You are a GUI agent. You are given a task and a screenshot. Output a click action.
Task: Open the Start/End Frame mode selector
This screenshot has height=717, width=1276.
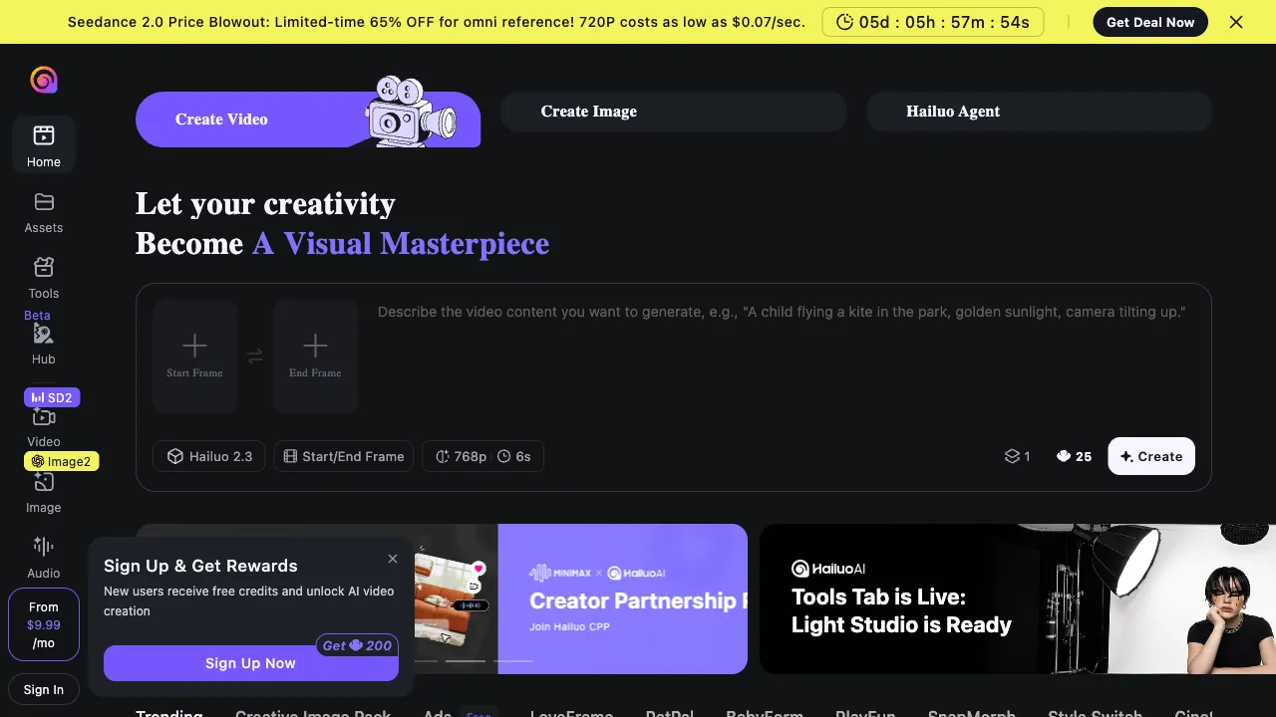pos(344,456)
